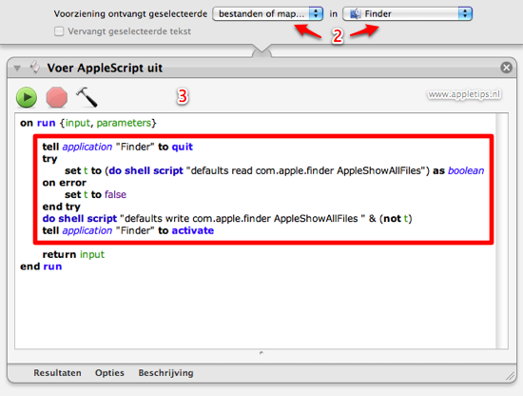Open the Finder application dropdown
Screen dimensions: 523x396
click(407, 13)
